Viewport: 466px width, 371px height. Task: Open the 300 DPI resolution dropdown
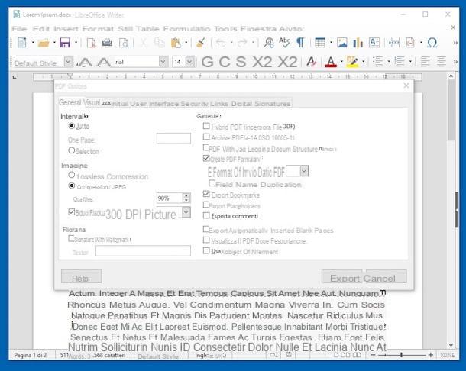coord(186,212)
